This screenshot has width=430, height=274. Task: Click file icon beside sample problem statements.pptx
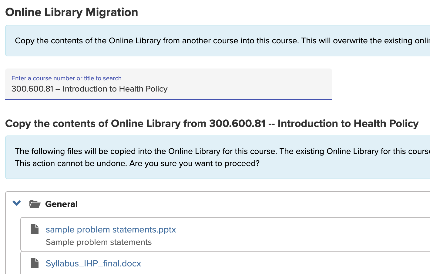coord(35,229)
